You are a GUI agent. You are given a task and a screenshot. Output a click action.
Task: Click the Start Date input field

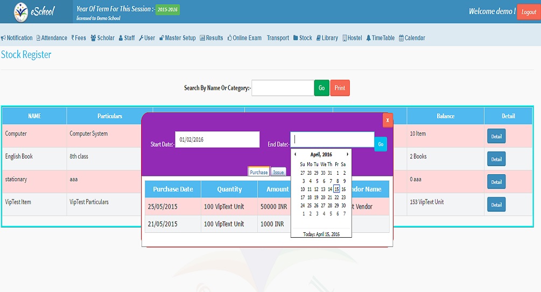coord(217,140)
